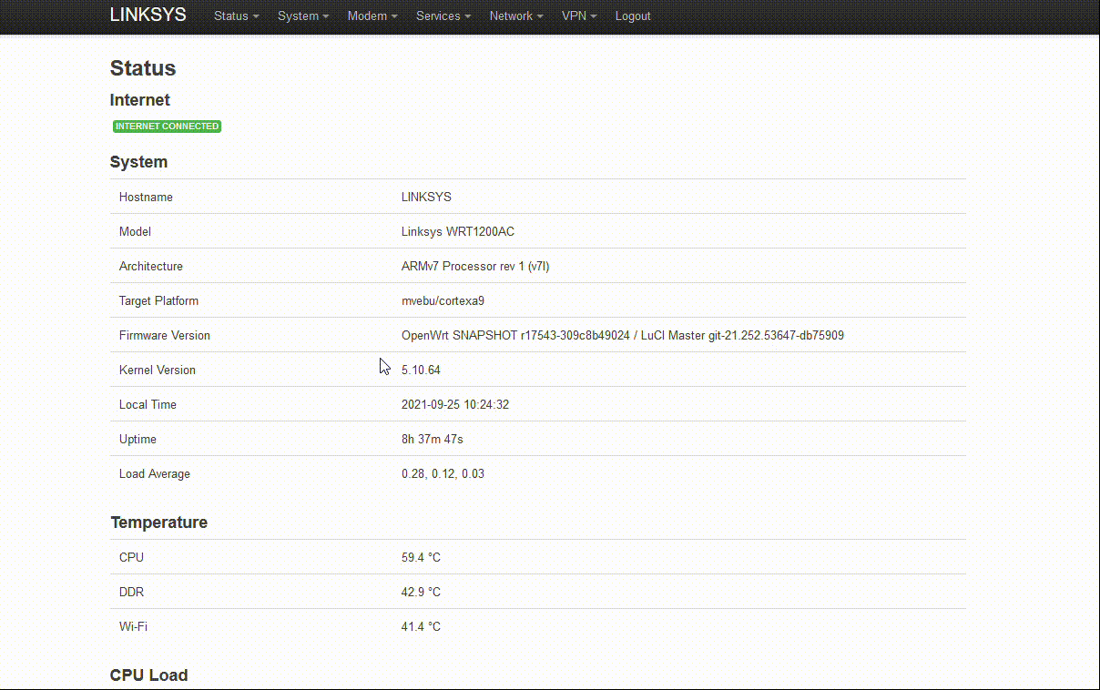Click the Status page heading
1100x690 pixels.
(x=143, y=68)
